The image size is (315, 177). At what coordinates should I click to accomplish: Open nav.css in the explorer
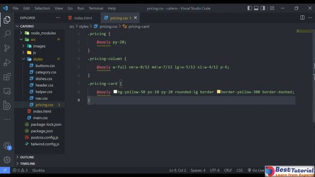click(41, 98)
